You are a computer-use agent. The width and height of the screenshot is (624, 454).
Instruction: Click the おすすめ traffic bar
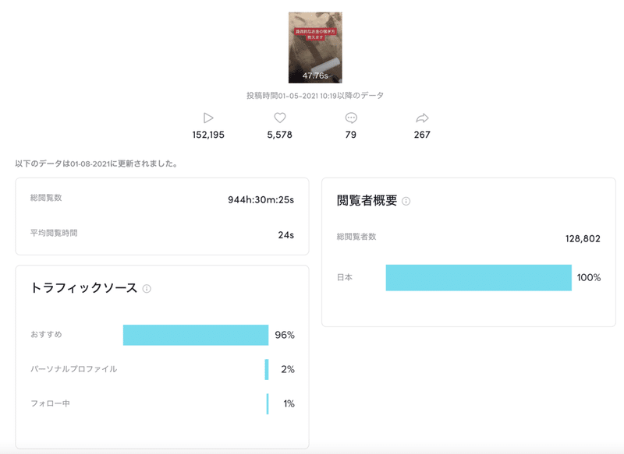point(196,335)
